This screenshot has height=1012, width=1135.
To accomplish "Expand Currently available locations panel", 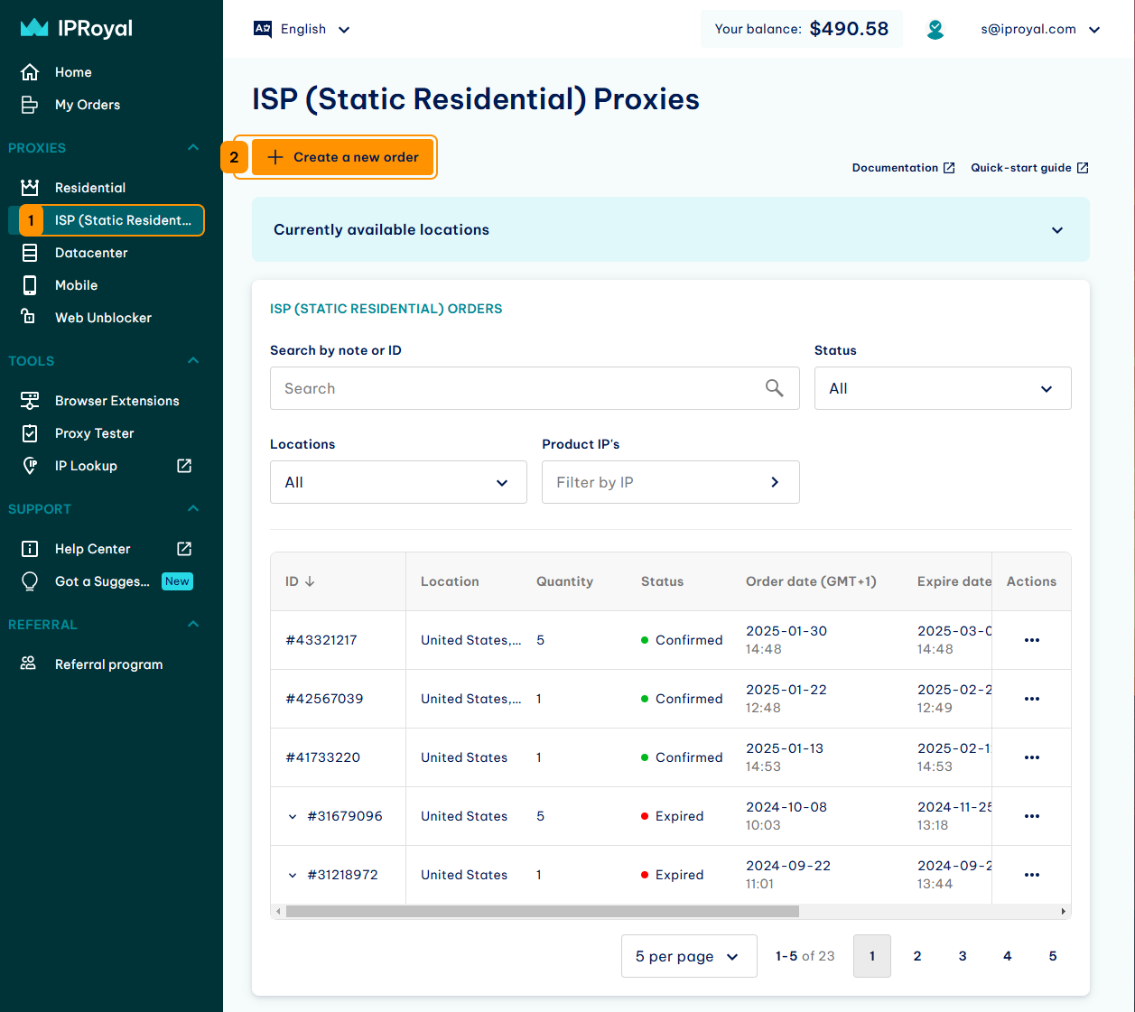I will 671,229.
